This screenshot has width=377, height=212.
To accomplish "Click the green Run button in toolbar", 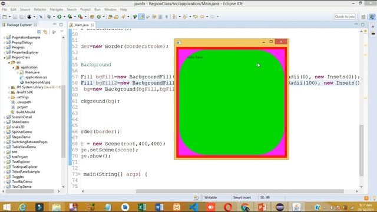I will pos(59,16).
